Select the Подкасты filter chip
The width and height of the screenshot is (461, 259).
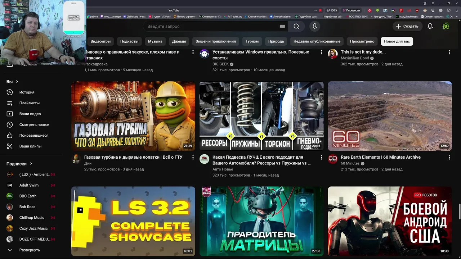pos(129,41)
